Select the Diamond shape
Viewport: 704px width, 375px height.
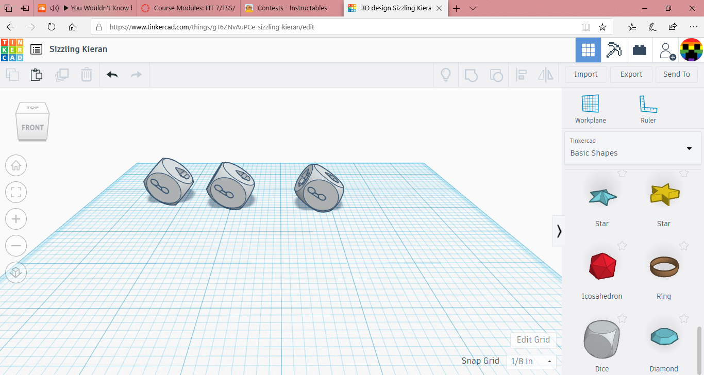pyautogui.click(x=664, y=337)
